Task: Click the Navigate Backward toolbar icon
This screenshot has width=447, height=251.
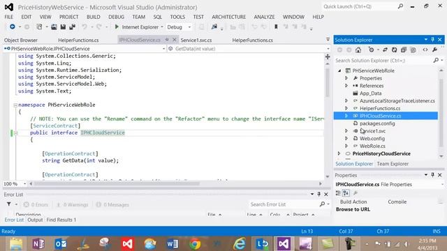Action: pos(13,26)
